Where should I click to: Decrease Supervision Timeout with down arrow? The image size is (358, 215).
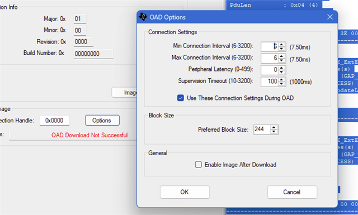[x=281, y=84]
